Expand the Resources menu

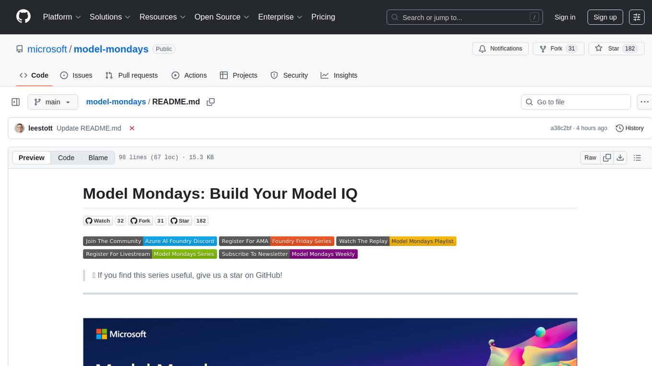click(163, 17)
